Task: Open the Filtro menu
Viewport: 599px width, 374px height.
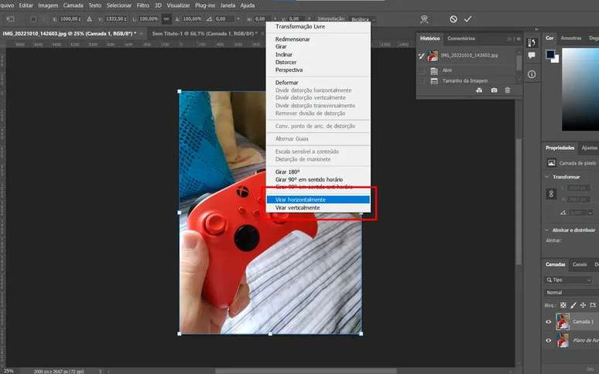Action: [143, 5]
